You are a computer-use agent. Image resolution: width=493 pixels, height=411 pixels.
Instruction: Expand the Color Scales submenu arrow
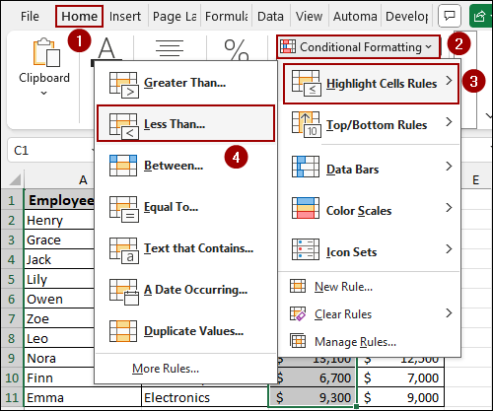click(x=449, y=208)
